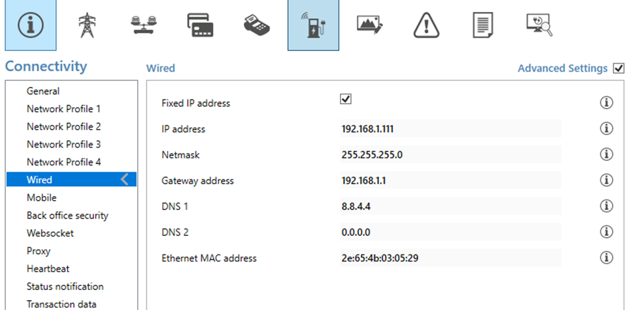Click the IP address input field

click(x=450, y=129)
